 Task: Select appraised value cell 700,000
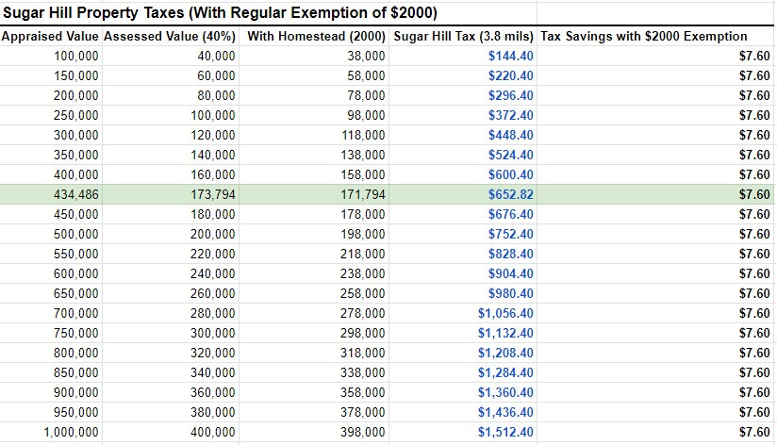[x=76, y=314]
